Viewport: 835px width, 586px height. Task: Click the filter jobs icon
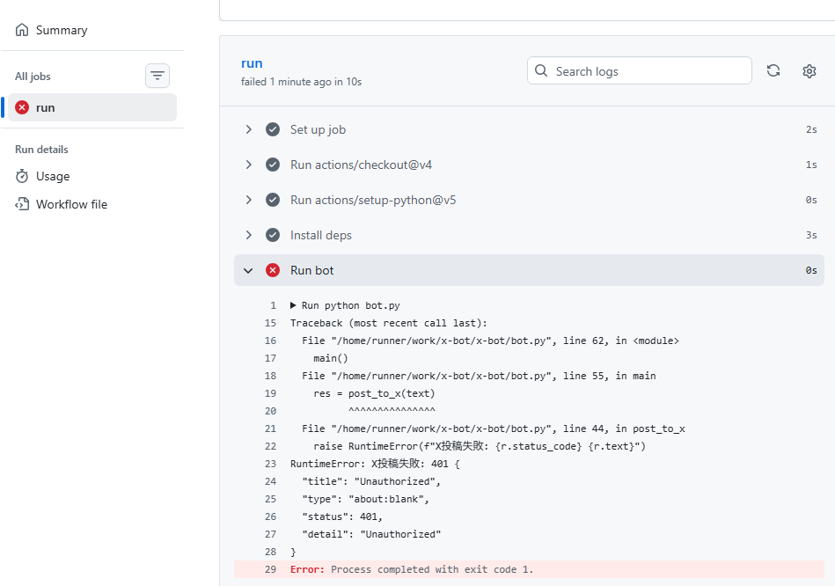[x=157, y=77]
